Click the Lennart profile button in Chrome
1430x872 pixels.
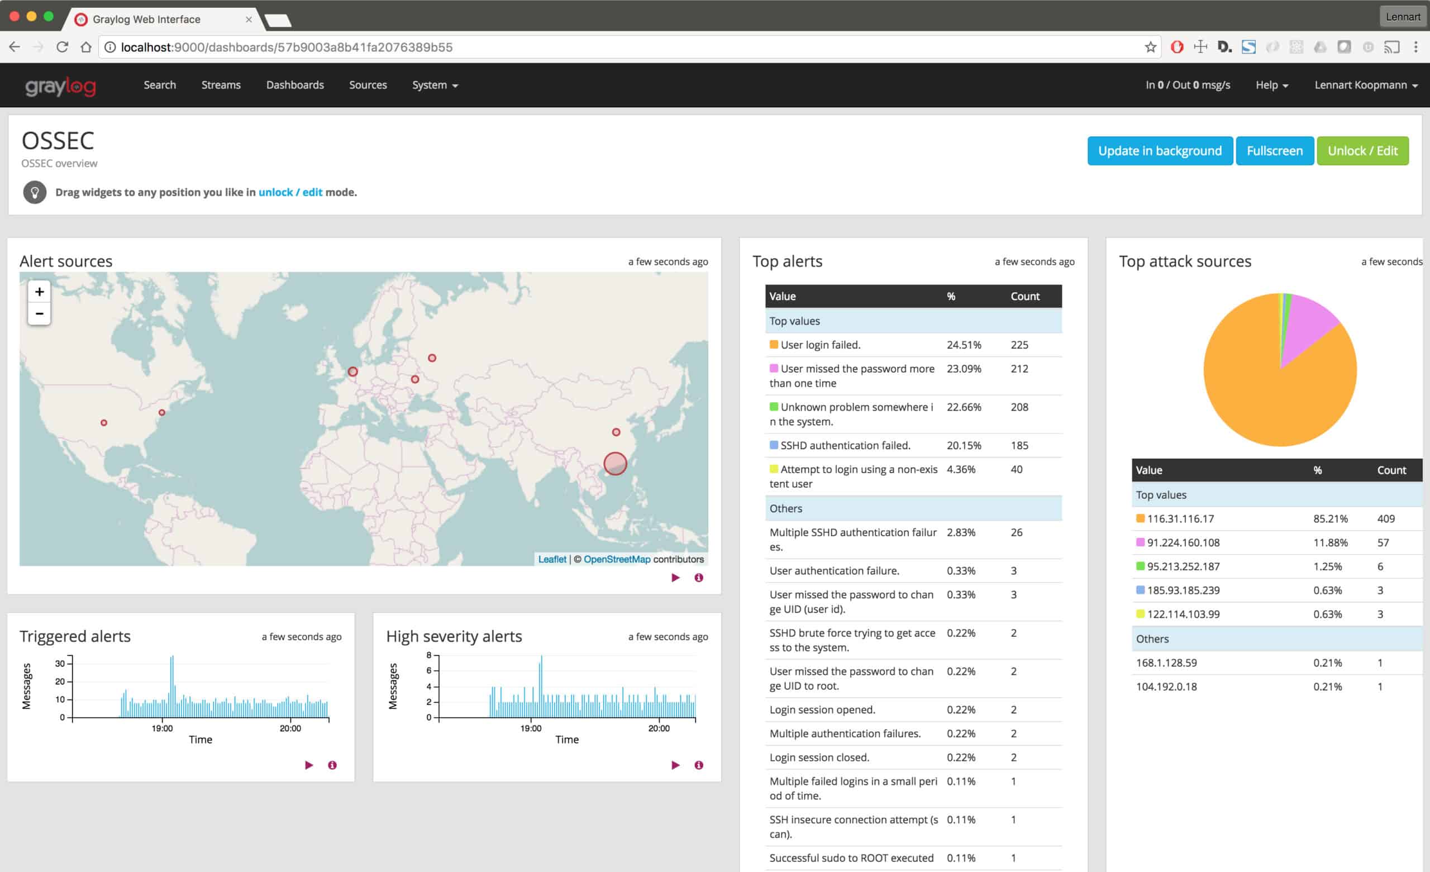coord(1402,17)
